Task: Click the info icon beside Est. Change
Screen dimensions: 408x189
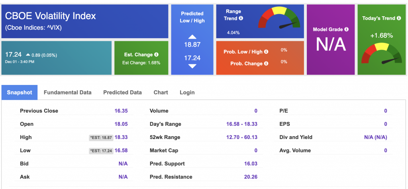Action: (156, 55)
